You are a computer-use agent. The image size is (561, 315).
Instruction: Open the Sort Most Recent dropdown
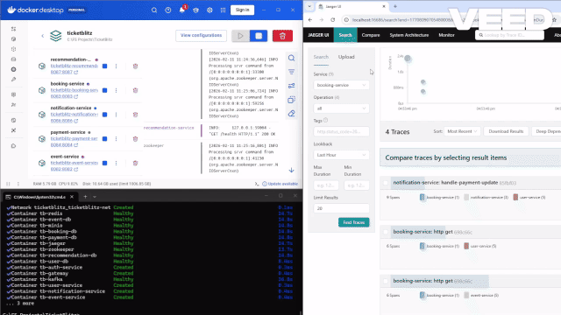point(462,131)
